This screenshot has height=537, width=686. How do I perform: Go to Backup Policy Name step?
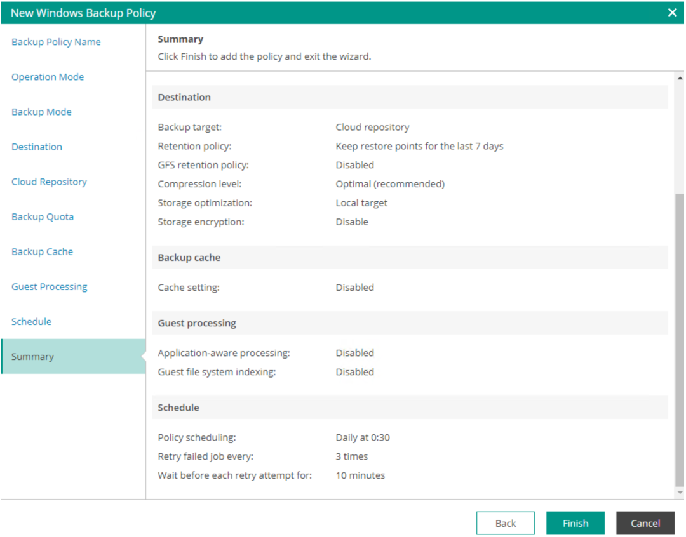(56, 42)
